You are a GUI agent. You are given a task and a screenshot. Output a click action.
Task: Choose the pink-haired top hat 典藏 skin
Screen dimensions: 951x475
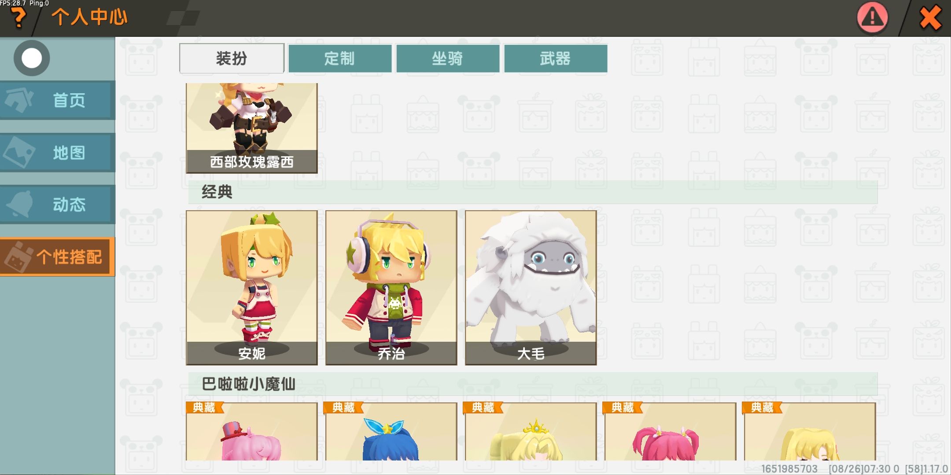click(x=252, y=431)
